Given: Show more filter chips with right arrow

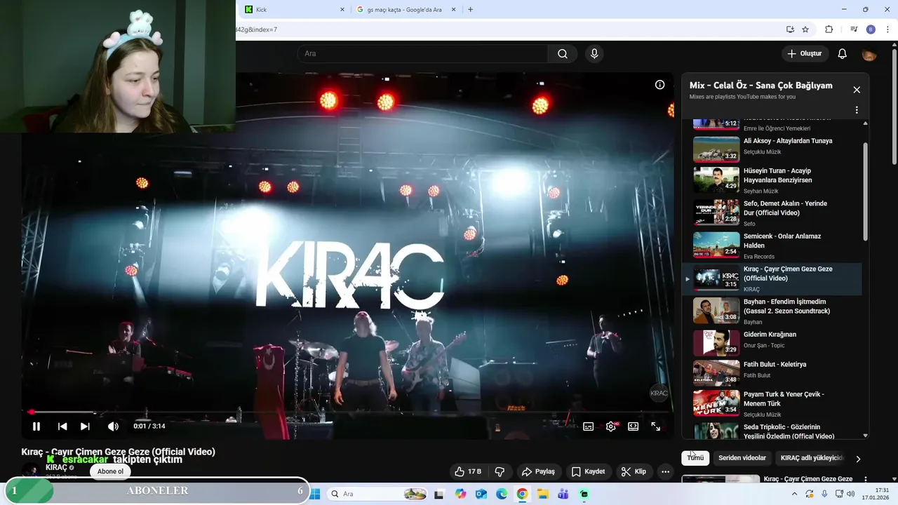Looking at the screenshot, I should 858,459.
